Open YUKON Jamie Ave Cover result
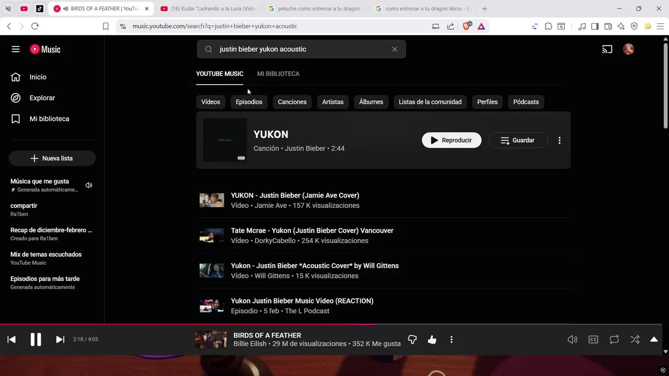 pyautogui.click(x=295, y=195)
